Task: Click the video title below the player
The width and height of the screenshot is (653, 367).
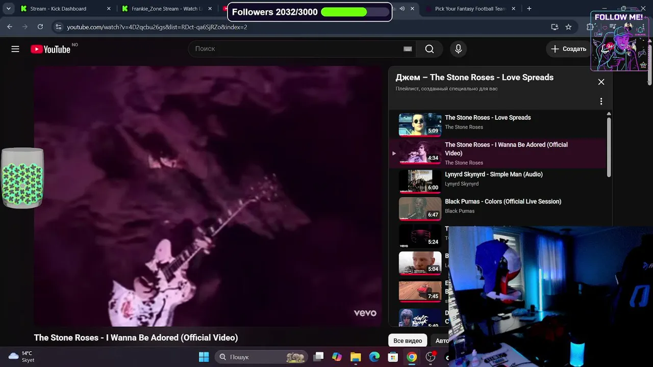Action: [x=136, y=337]
